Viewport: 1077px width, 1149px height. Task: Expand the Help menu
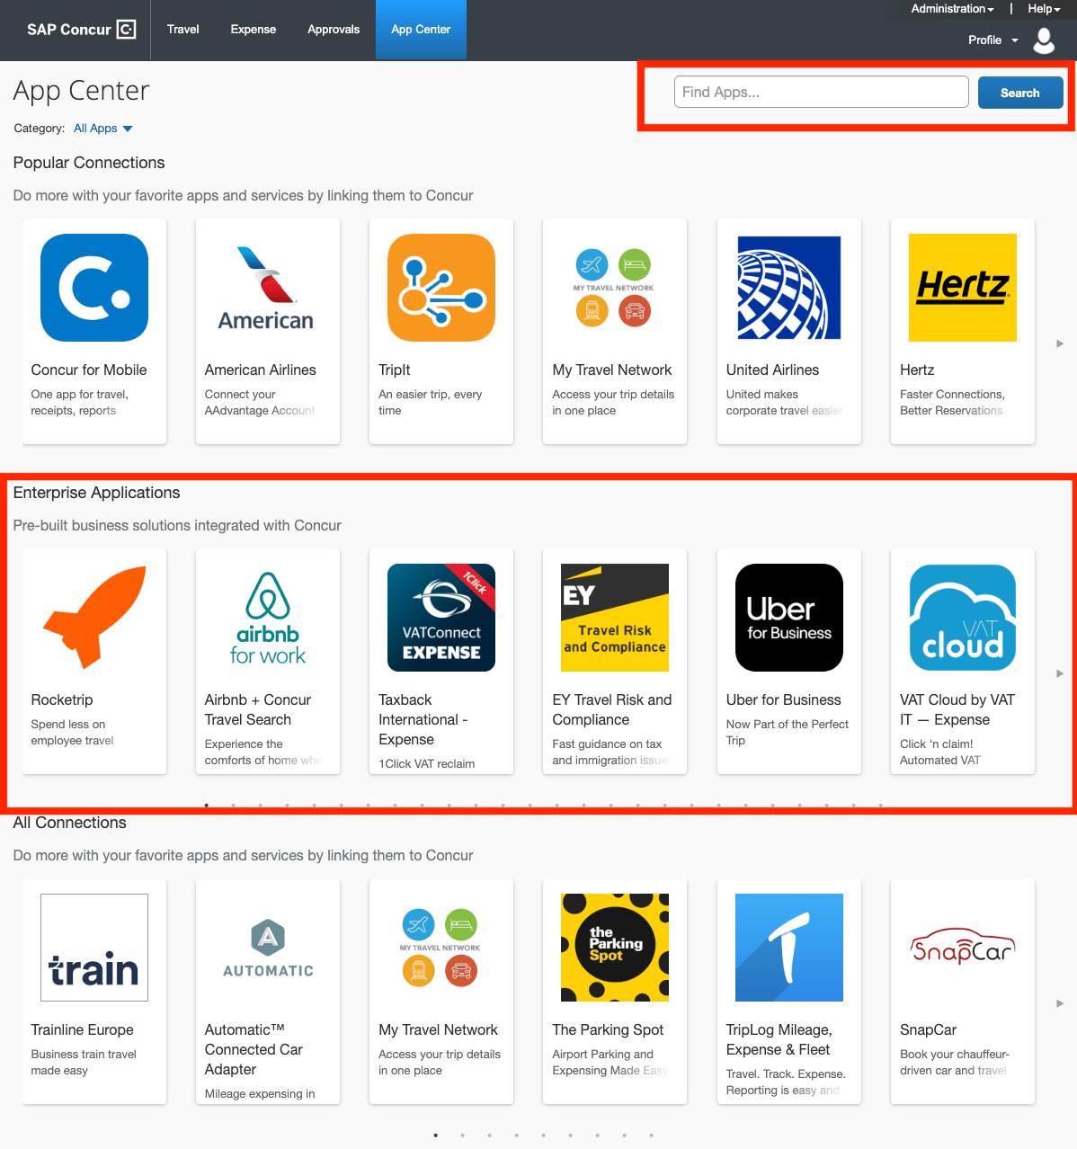[x=1044, y=9]
